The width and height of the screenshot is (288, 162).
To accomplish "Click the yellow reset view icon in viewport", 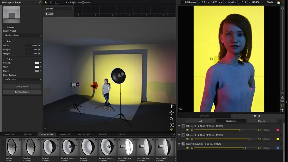I will pos(171,129).
